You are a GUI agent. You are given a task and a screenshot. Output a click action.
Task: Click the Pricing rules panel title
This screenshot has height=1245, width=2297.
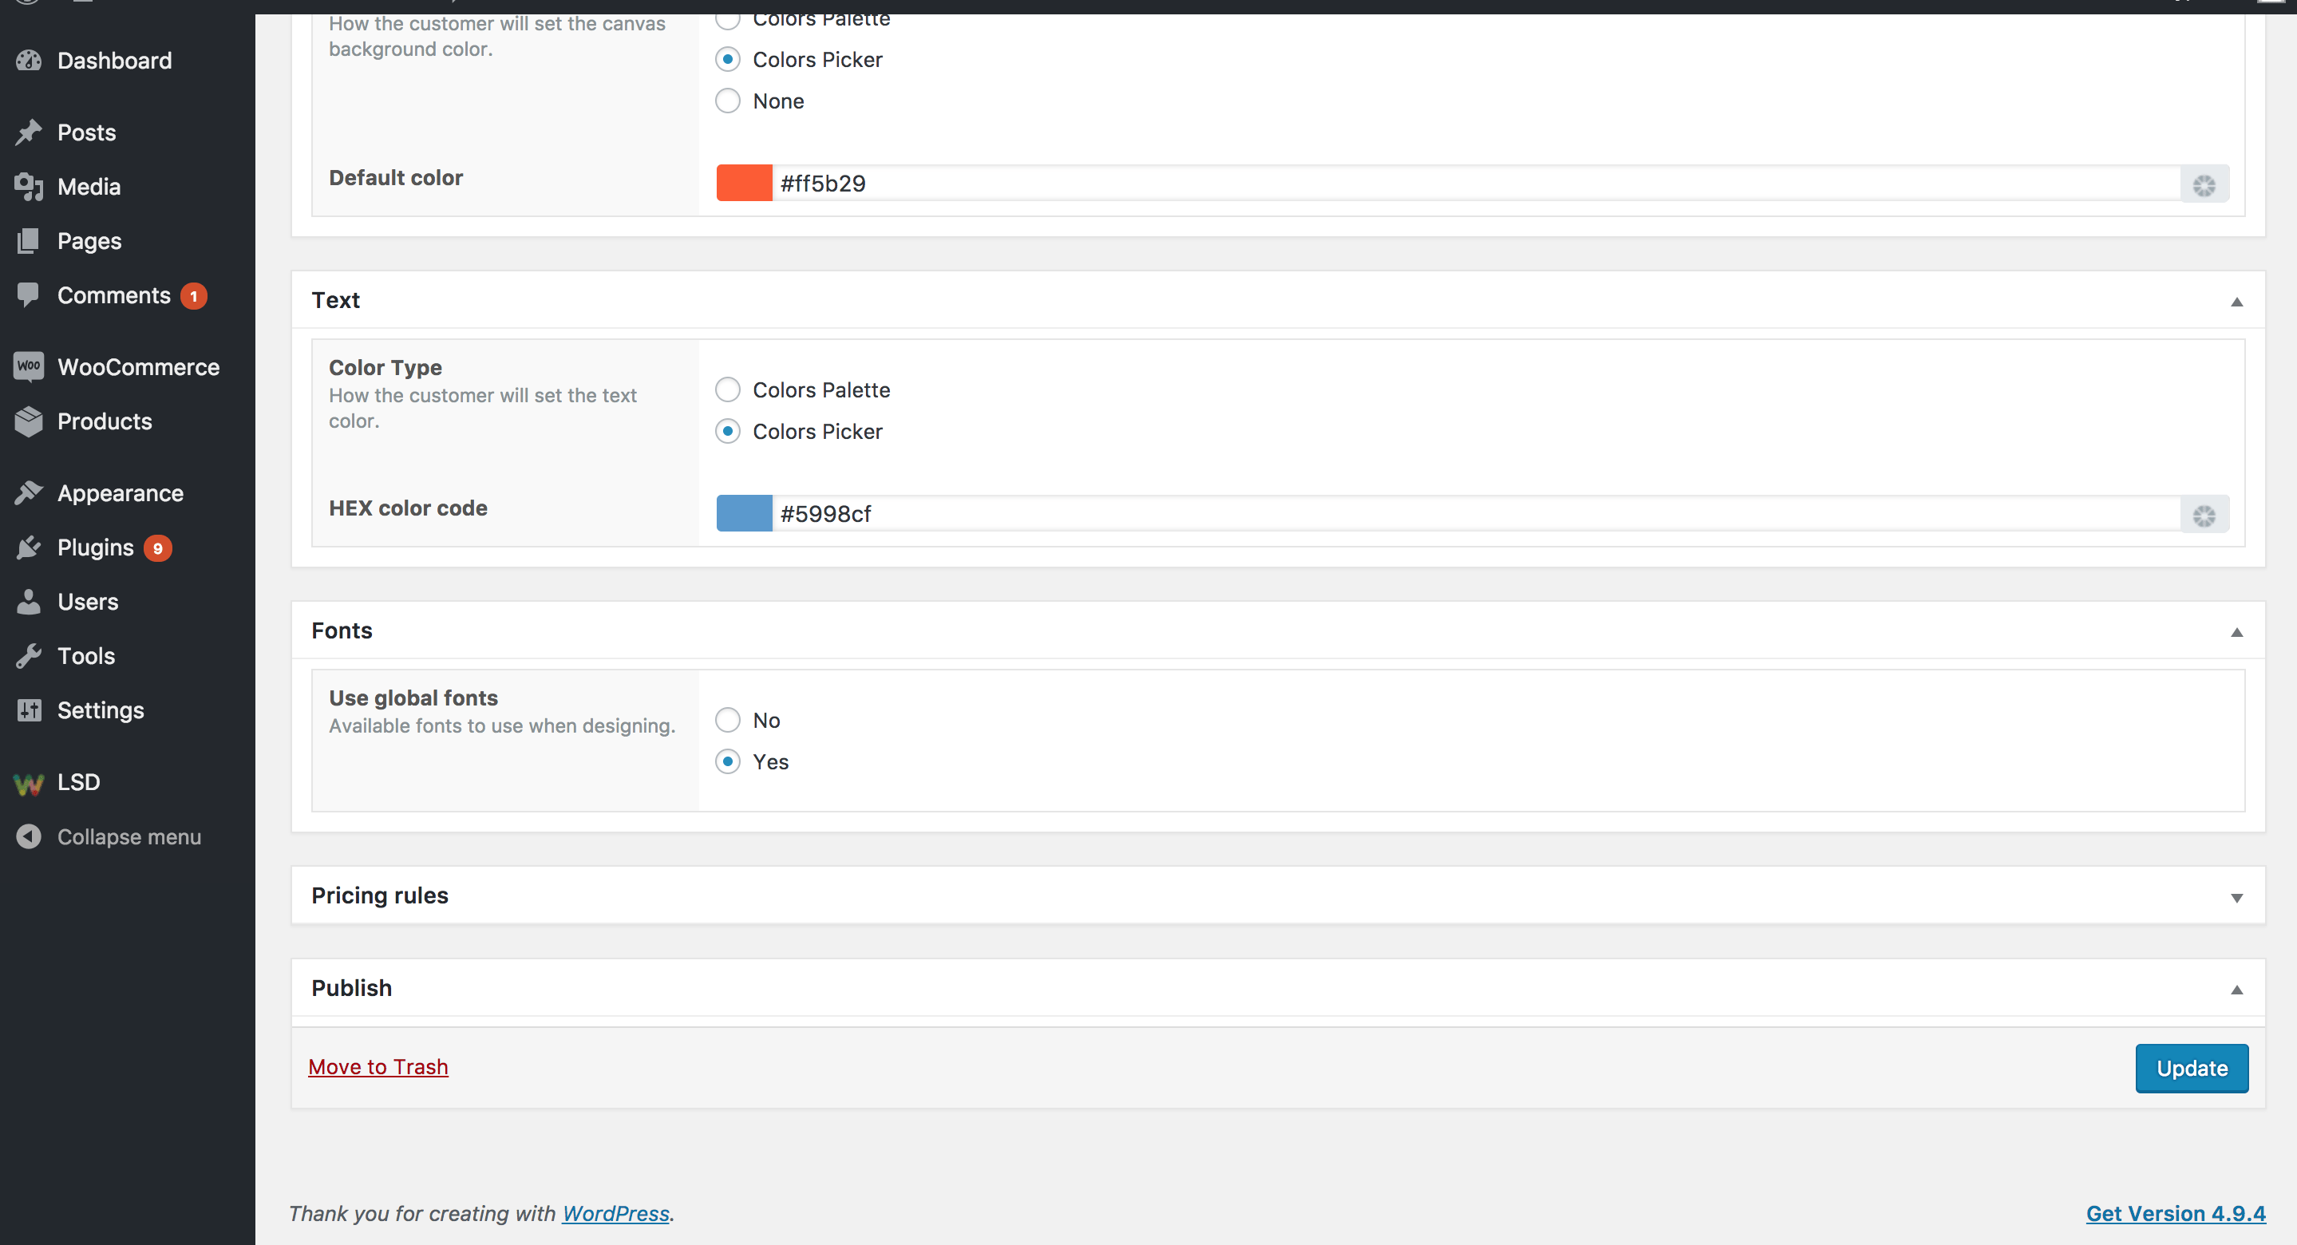pos(380,895)
